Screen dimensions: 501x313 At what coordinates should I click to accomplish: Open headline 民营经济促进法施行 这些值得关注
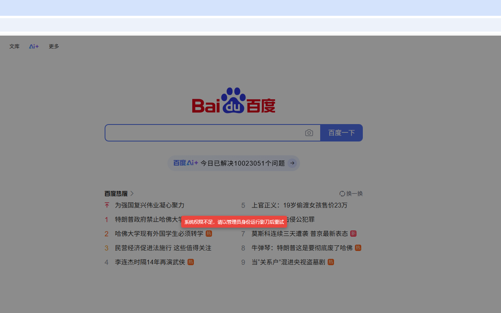163,248
